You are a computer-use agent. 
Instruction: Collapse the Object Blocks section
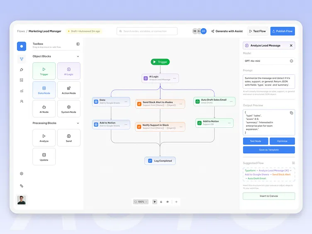point(78,56)
